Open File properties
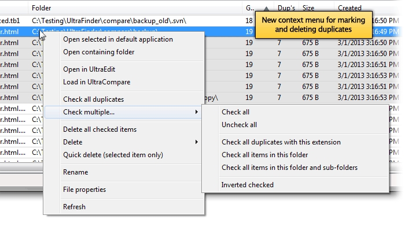The height and width of the screenshot is (230, 405). pos(84,190)
